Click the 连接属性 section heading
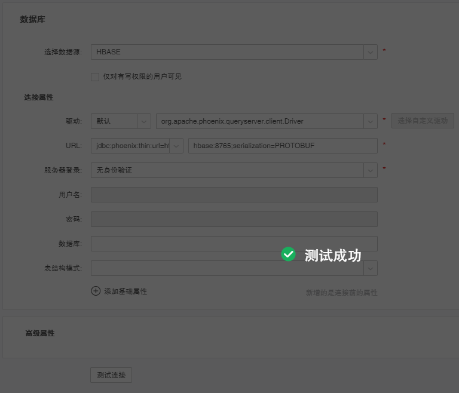The width and height of the screenshot is (459, 393). click(38, 97)
